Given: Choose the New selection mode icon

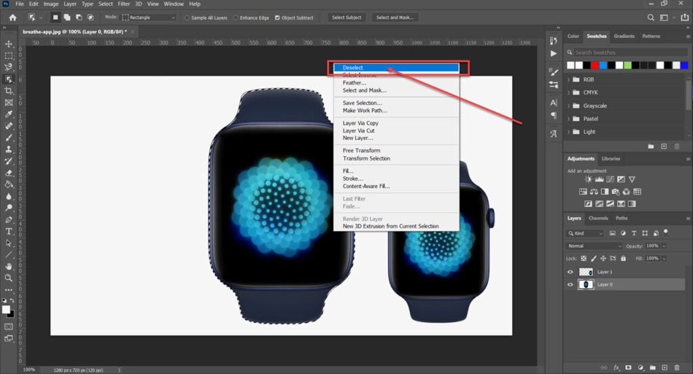Looking at the screenshot, I should click(55, 18).
